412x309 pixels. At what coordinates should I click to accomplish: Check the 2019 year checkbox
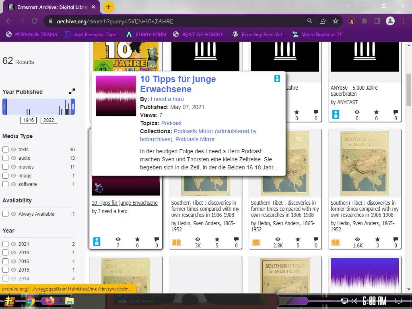pyautogui.click(x=5, y=253)
